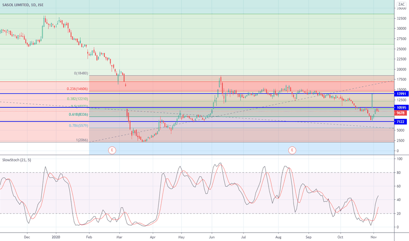Select the 0.382(12210) Fibonacci level label
This screenshot has width=409, height=241.
(x=77, y=99)
